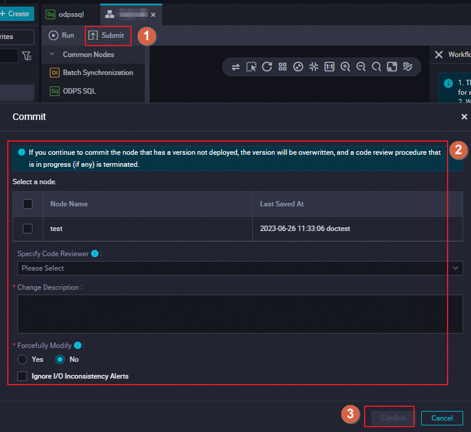The width and height of the screenshot is (471, 432).
Task: Click the Cancel button
Action: 442,418
